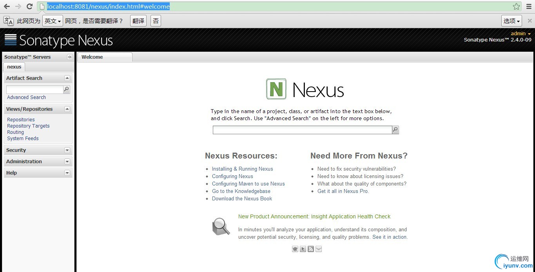The width and height of the screenshot is (535, 272).
Task: Open Get it all in Nexus Pro link
Action: click(x=343, y=191)
